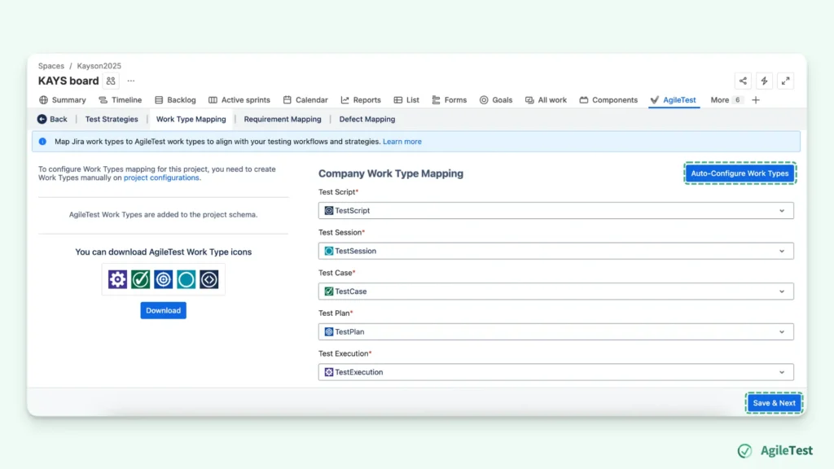
Task: Click the blue Test Plan target icon
Action: 163,279
